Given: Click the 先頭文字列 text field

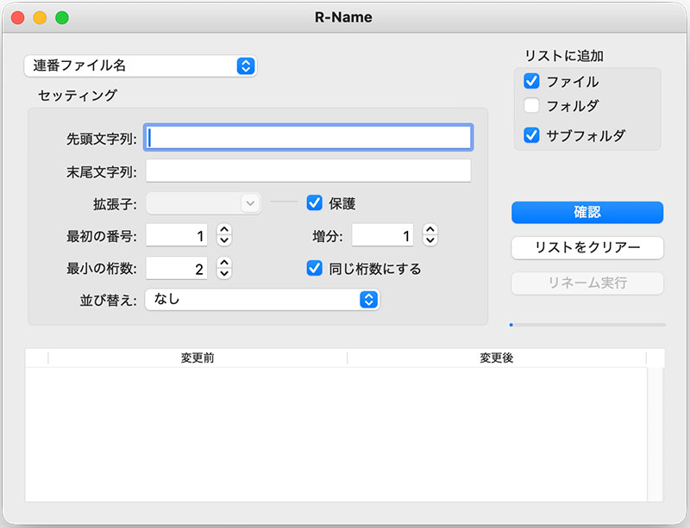Looking at the screenshot, I should (x=309, y=138).
